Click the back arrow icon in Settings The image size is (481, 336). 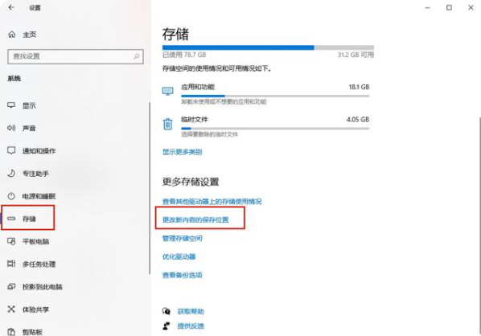[11, 7]
